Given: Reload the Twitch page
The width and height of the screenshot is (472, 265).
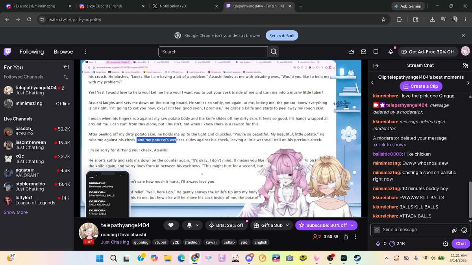Looking at the screenshot, I should [29, 20].
